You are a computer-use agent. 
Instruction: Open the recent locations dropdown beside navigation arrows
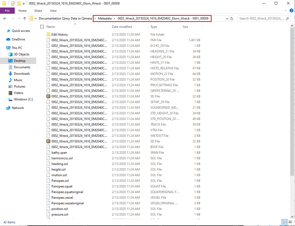pos(19,18)
